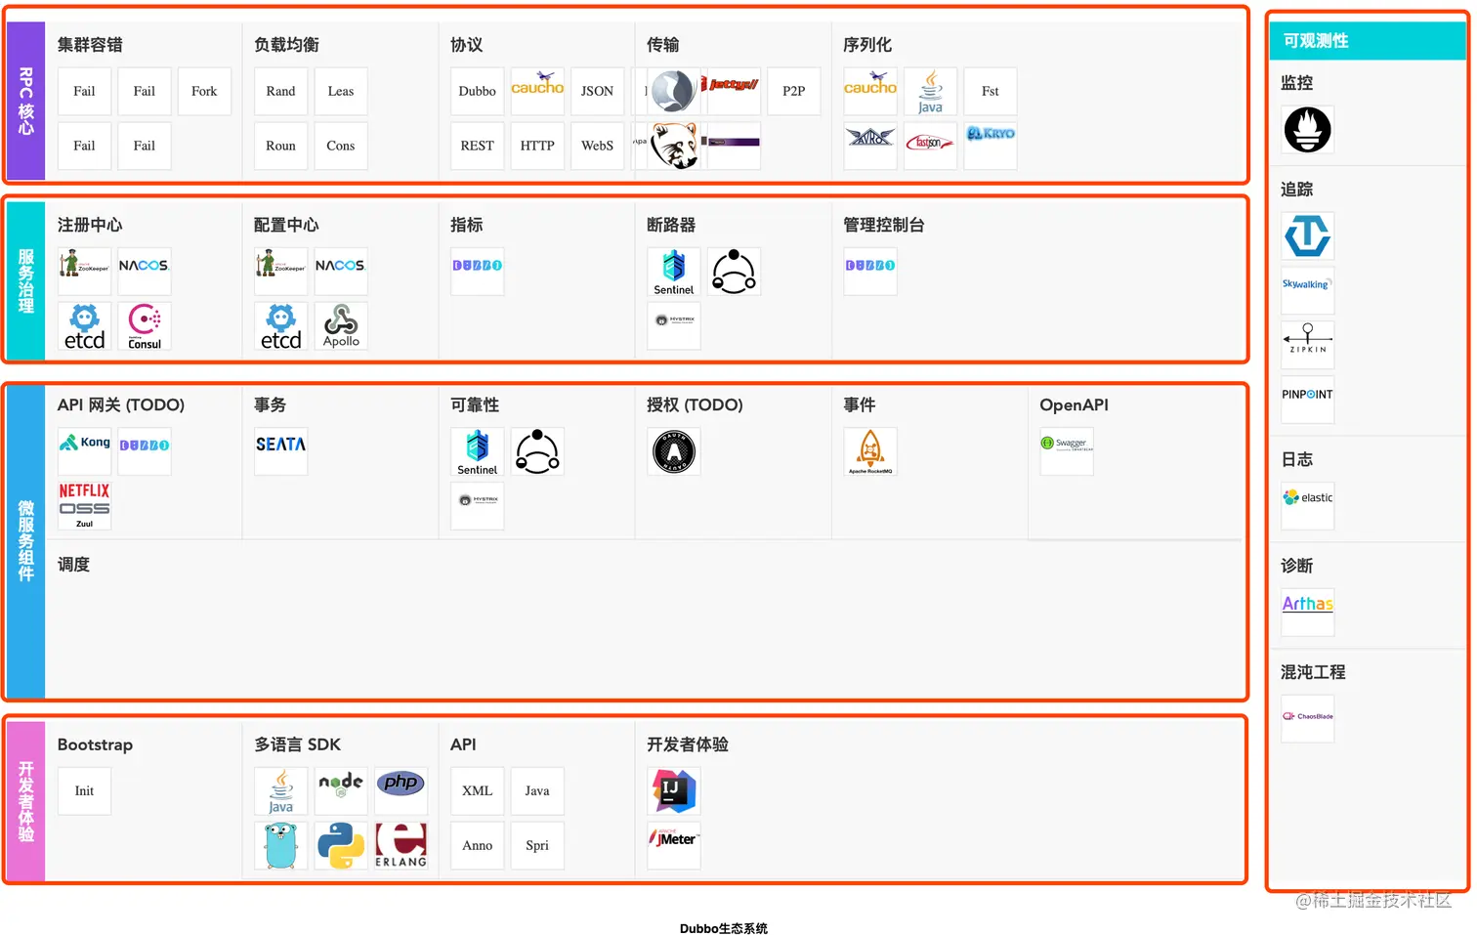The image size is (1477, 935).
Task: Select the PHP logo tile
Action: click(x=401, y=791)
